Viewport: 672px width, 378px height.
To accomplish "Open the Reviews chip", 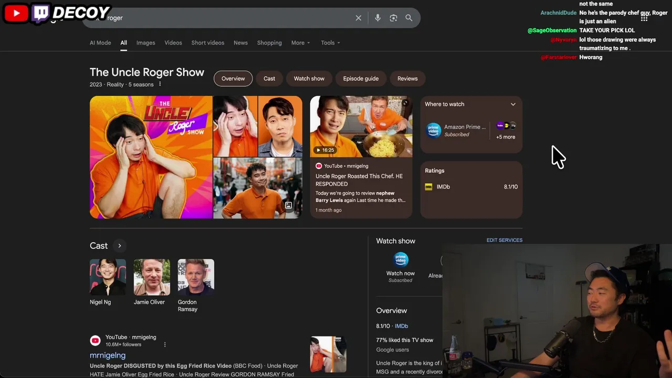I will click(x=407, y=79).
